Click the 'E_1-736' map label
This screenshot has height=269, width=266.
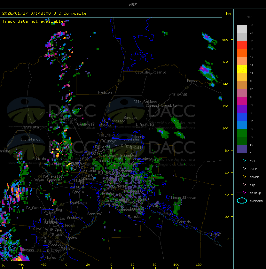pyautogui.click(x=180, y=95)
